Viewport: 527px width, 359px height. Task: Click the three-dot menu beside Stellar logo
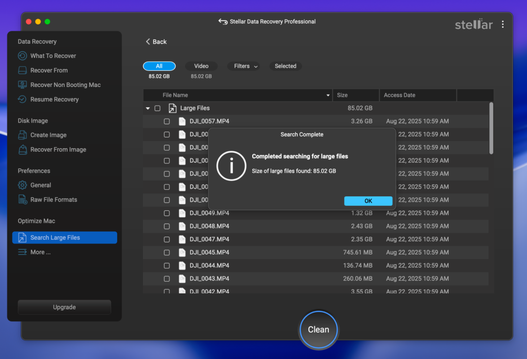tap(502, 24)
